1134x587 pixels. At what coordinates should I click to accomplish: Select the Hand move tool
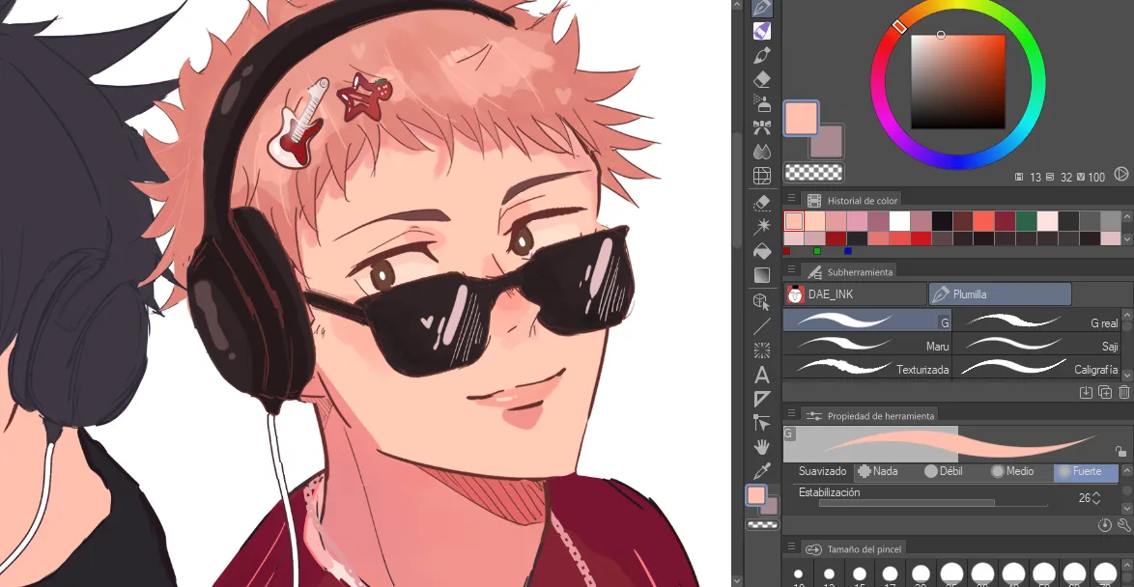(761, 447)
